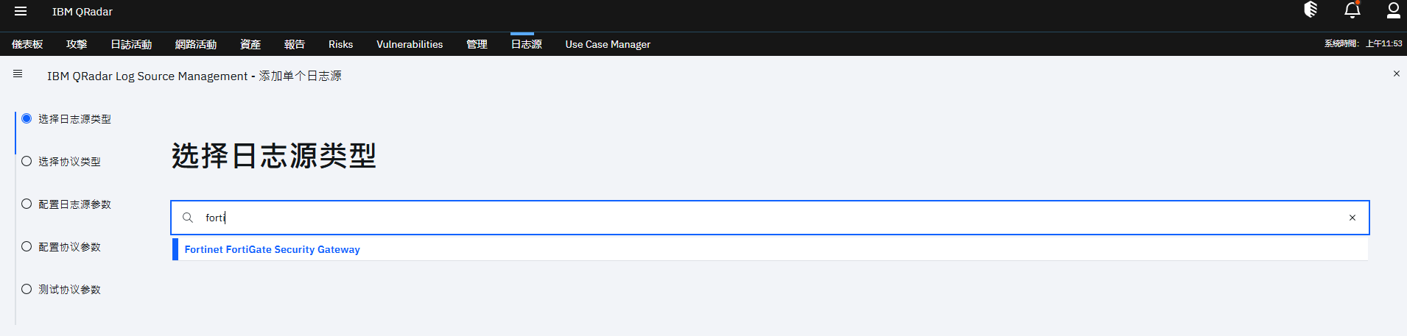Open the Risks tab
This screenshot has height=336, width=1407.
(x=340, y=44)
